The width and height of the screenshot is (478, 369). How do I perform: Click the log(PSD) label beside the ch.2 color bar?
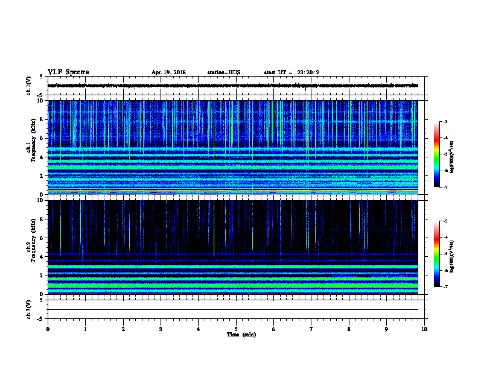[451, 257]
